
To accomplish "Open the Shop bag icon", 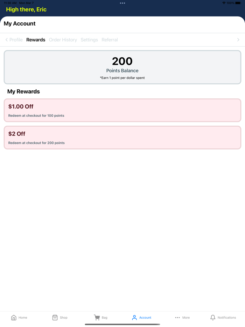I will [55, 318].
